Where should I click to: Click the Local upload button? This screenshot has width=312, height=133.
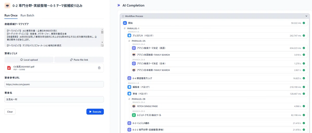click(x=29, y=60)
